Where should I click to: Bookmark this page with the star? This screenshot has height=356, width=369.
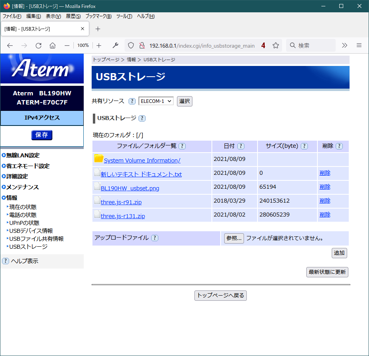[276, 45]
